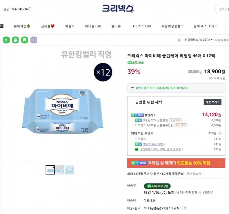
Task: Click the info icon beside 관심고객수
Action: [x=30, y=9]
